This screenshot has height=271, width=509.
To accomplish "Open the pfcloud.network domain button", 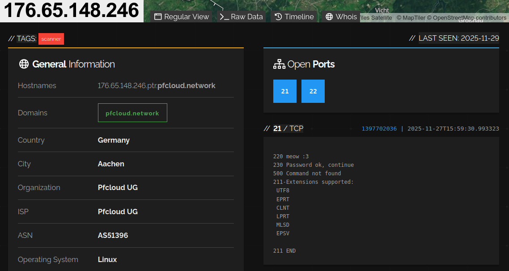I will 132,113.
